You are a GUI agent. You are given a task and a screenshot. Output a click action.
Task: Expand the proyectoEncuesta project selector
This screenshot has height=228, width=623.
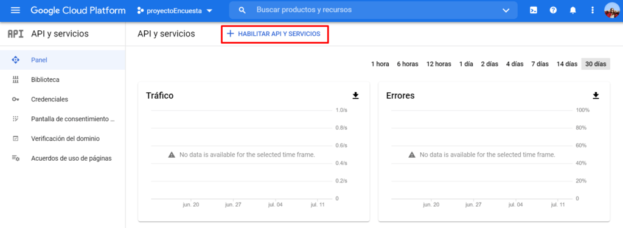(x=175, y=11)
